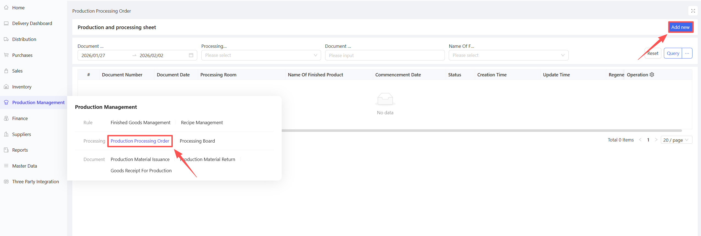Screen dimensions: 701x236
Task: Click the horizontal table scrollbar
Action: click(481, 131)
